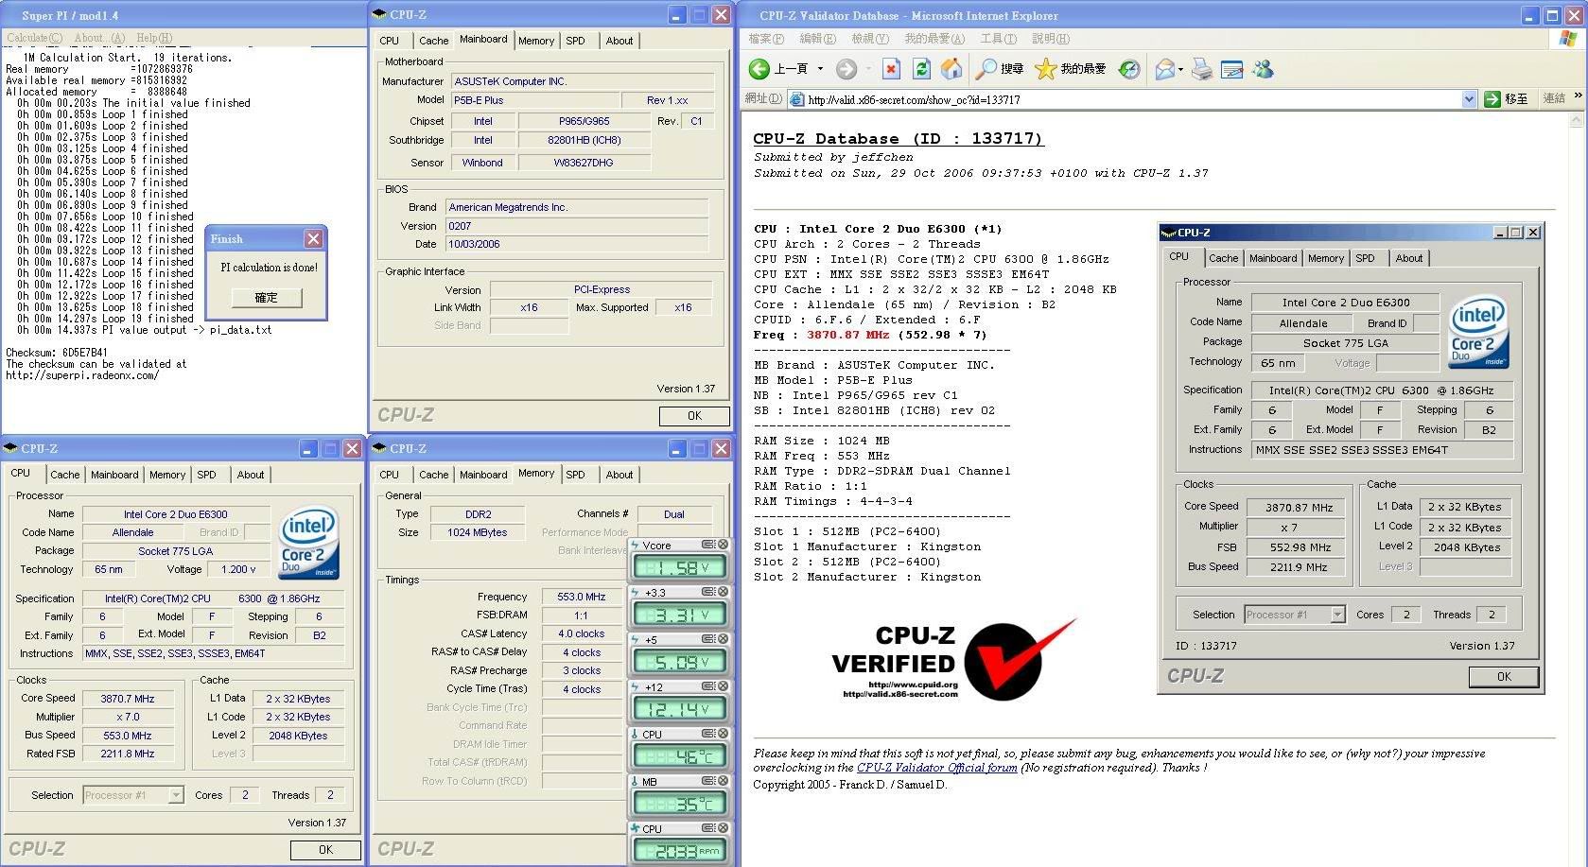Open the Help menu in Super PI
Image resolution: width=1588 pixels, height=867 pixels.
pyautogui.click(x=154, y=38)
